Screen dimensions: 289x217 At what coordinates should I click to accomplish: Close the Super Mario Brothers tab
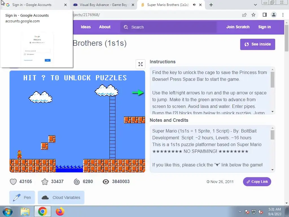click(x=200, y=5)
